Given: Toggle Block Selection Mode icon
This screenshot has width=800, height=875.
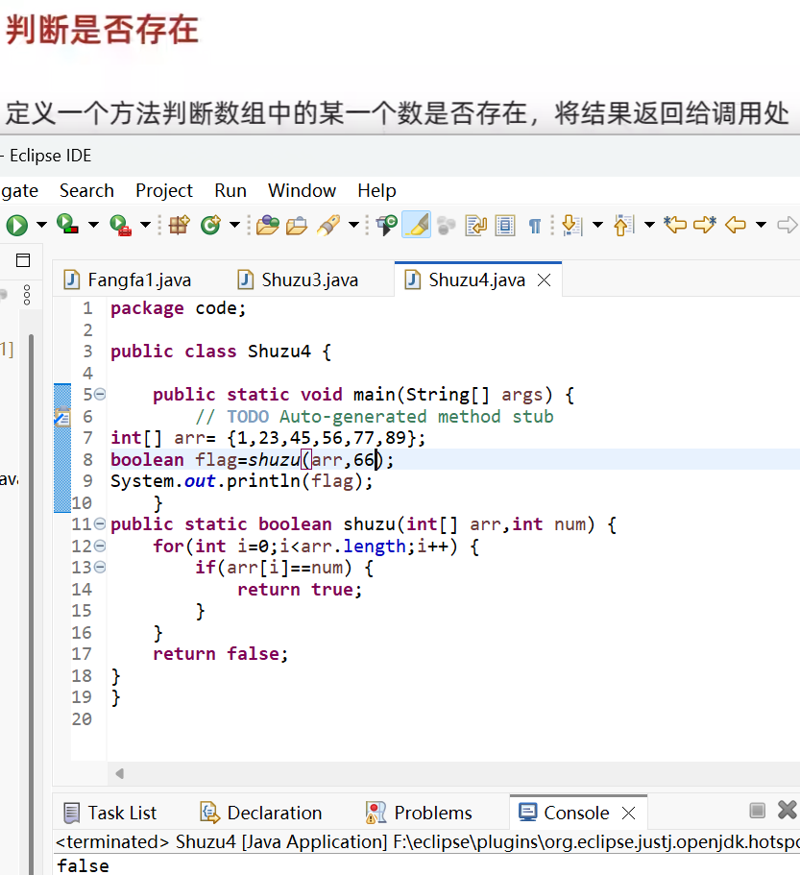Looking at the screenshot, I should tap(505, 226).
